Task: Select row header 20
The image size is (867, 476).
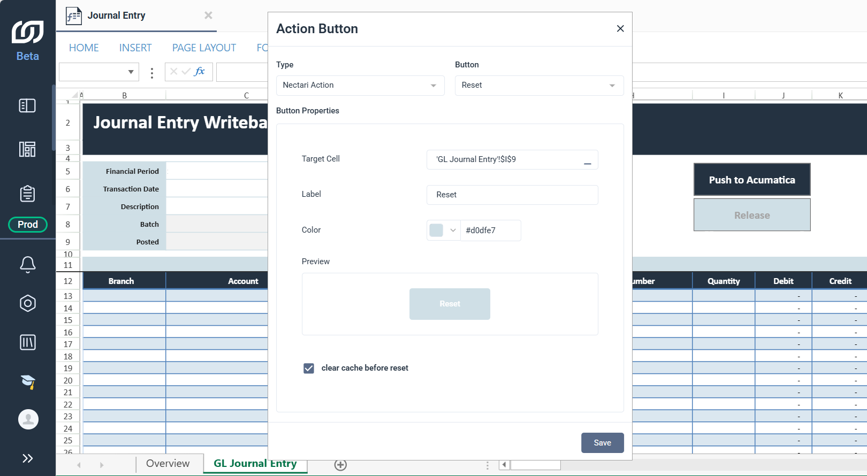Action: (68, 380)
